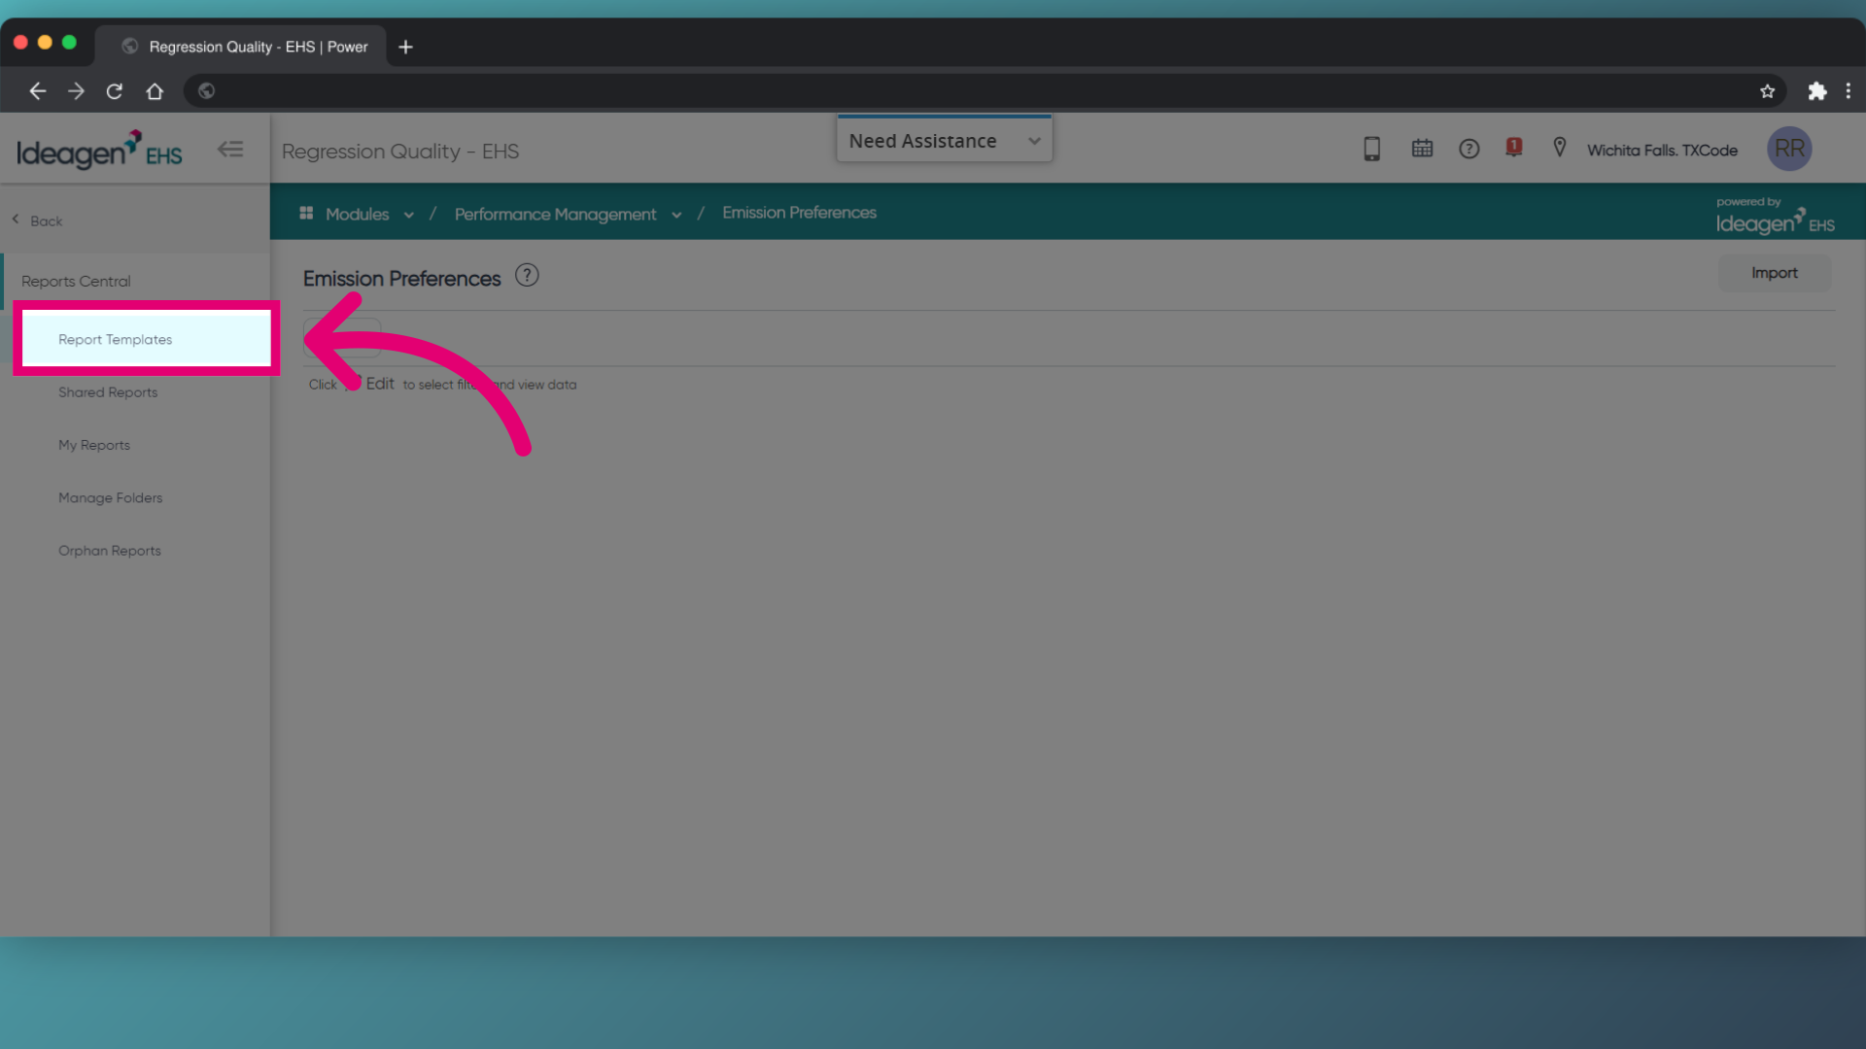This screenshot has width=1866, height=1049.
Task: Reload the page
Action: tap(115, 91)
